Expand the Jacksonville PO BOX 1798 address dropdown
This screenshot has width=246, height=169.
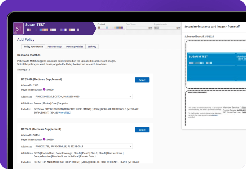[83, 146]
